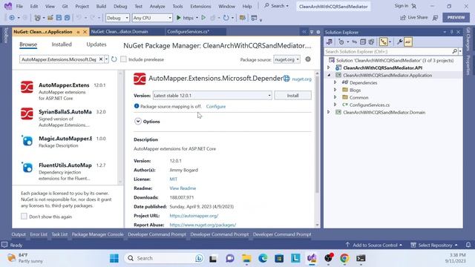Expand CleanArchWithCQRSandMediator.API project node
Image resolution: width=475 pixels, height=267 pixels.
coord(329,67)
